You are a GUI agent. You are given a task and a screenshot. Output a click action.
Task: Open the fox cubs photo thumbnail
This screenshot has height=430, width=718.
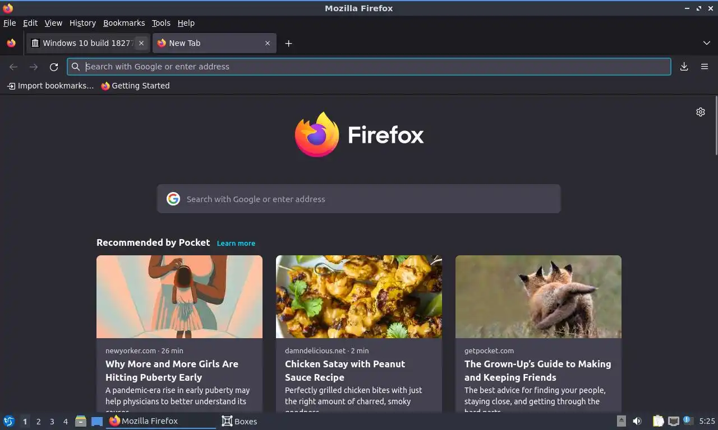[x=538, y=297]
